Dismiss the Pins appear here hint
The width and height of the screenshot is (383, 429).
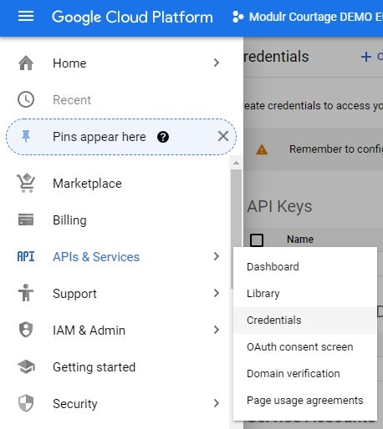click(223, 137)
